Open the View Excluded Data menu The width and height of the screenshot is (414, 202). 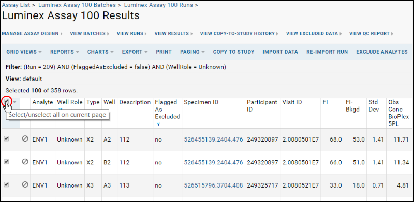click(314, 33)
